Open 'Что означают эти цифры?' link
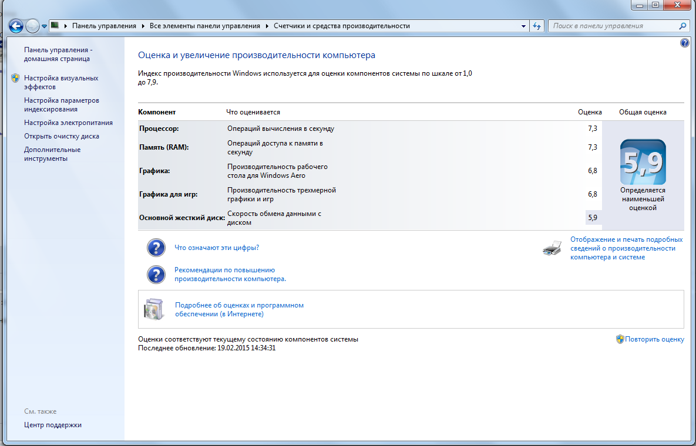The height and width of the screenshot is (446, 696). [217, 248]
